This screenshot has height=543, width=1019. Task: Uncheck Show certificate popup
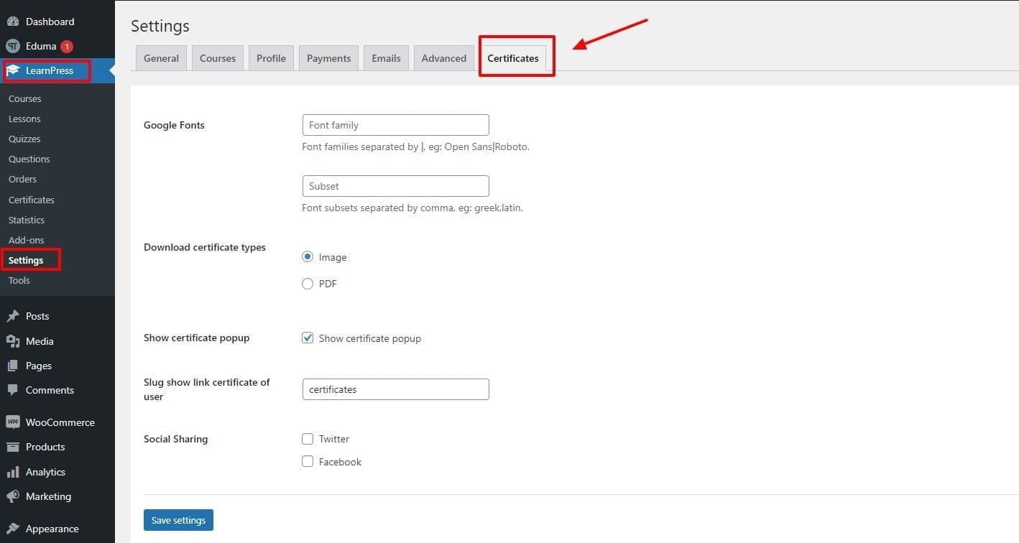click(x=308, y=338)
